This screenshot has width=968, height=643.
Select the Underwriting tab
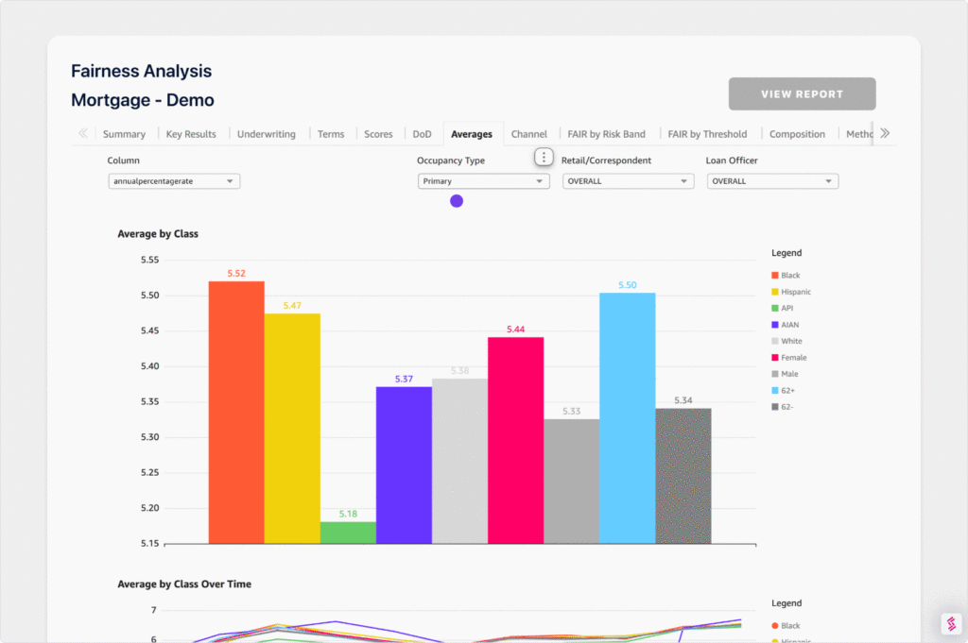[266, 134]
